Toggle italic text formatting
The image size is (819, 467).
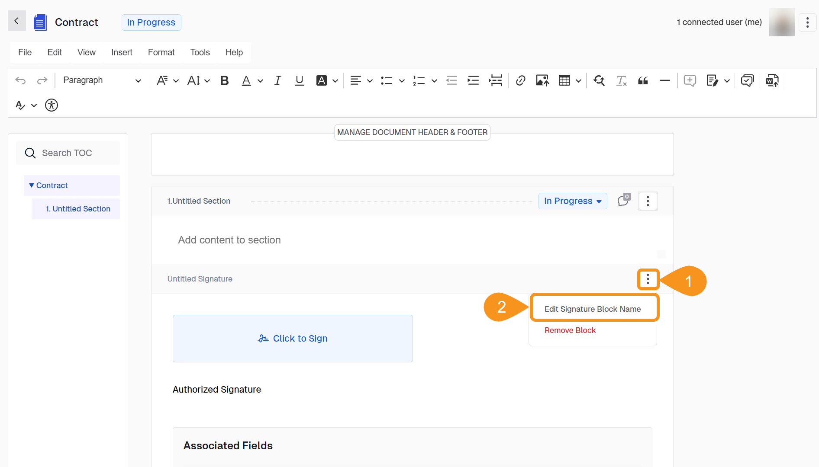277,80
